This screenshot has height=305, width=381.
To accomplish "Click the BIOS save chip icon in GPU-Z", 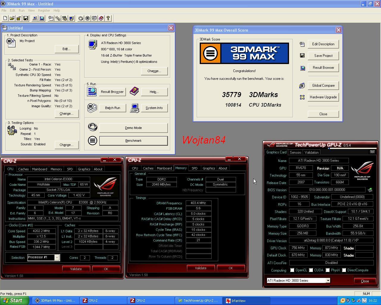I will coord(370,190).
